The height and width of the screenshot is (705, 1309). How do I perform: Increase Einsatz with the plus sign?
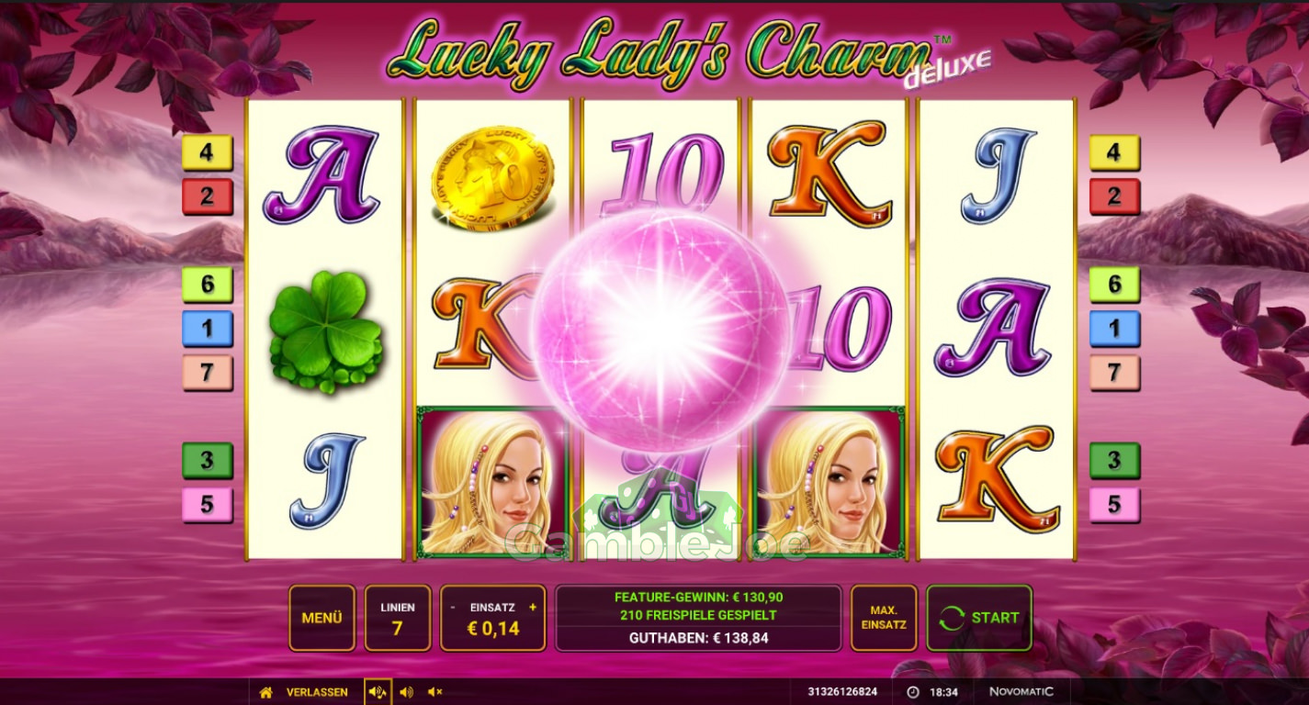[533, 607]
